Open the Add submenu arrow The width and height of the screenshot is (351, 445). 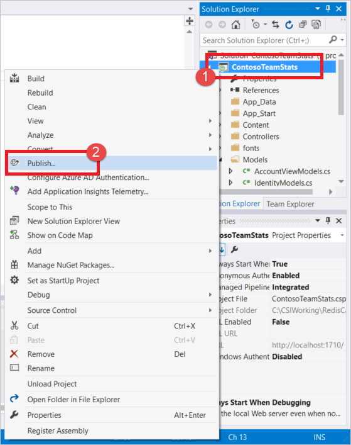pyautogui.click(x=210, y=251)
